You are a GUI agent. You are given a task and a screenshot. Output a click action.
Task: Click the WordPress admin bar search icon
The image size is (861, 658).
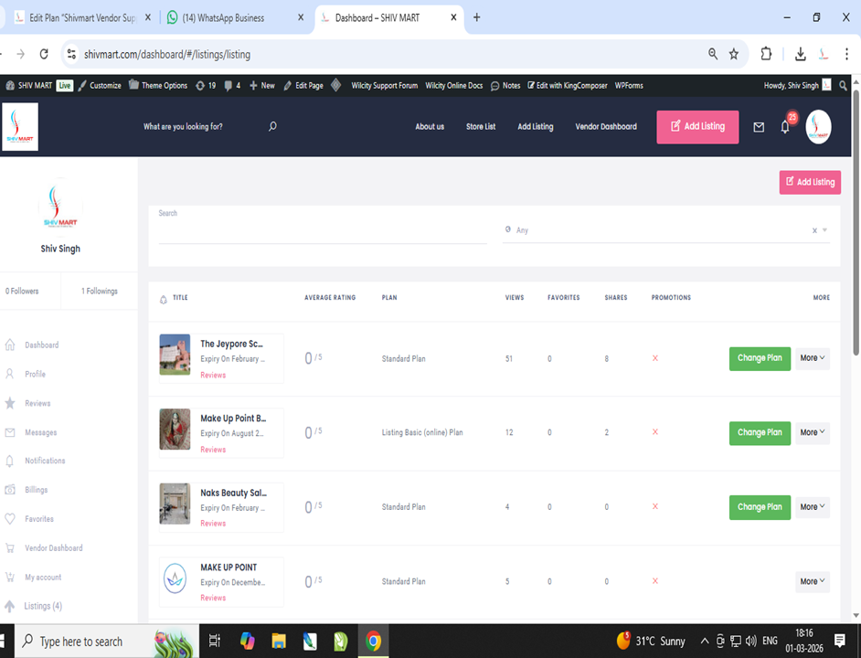[843, 85]
